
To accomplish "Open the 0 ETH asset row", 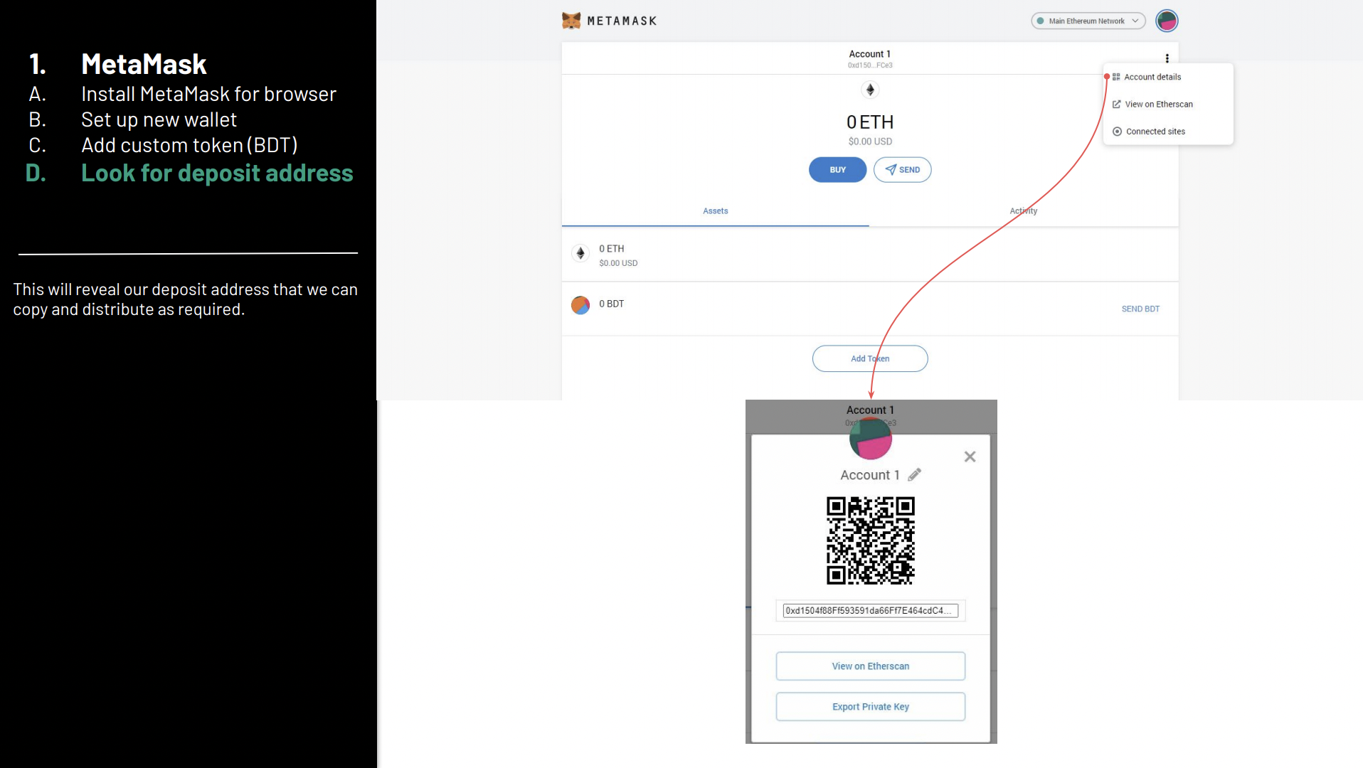I will 869,255.
